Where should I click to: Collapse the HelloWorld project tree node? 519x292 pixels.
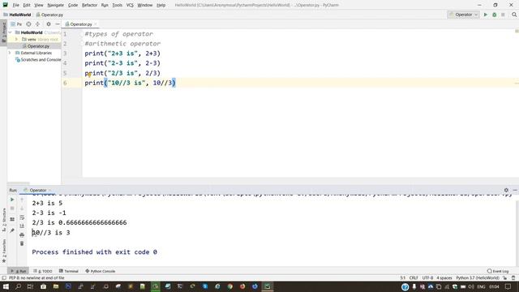[x=10, y=32]
